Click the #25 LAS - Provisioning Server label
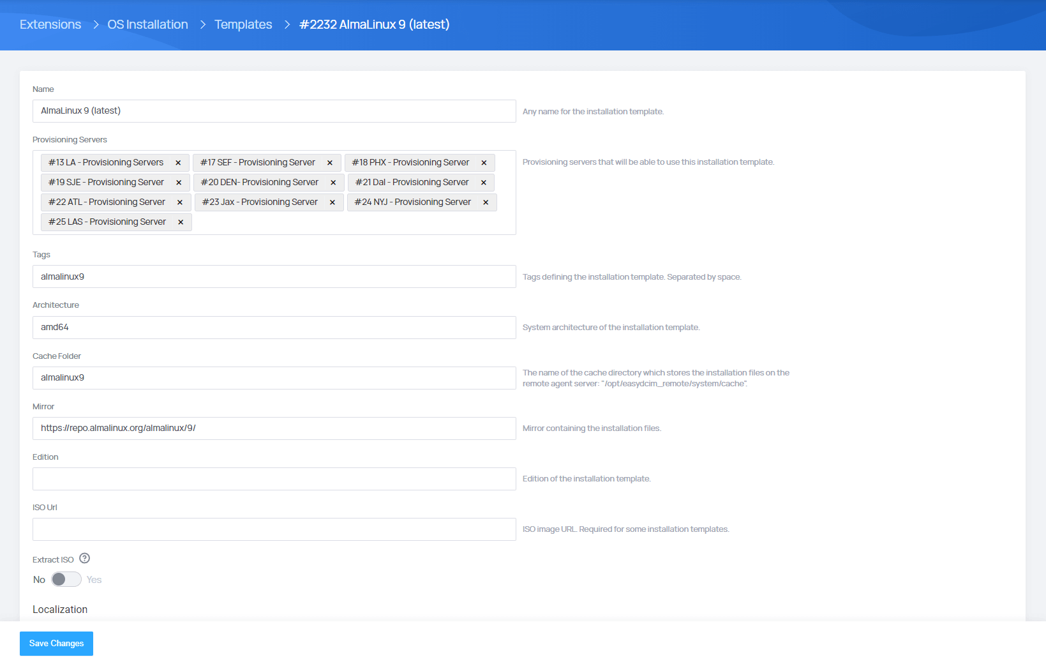 click(x=107, y=222)
